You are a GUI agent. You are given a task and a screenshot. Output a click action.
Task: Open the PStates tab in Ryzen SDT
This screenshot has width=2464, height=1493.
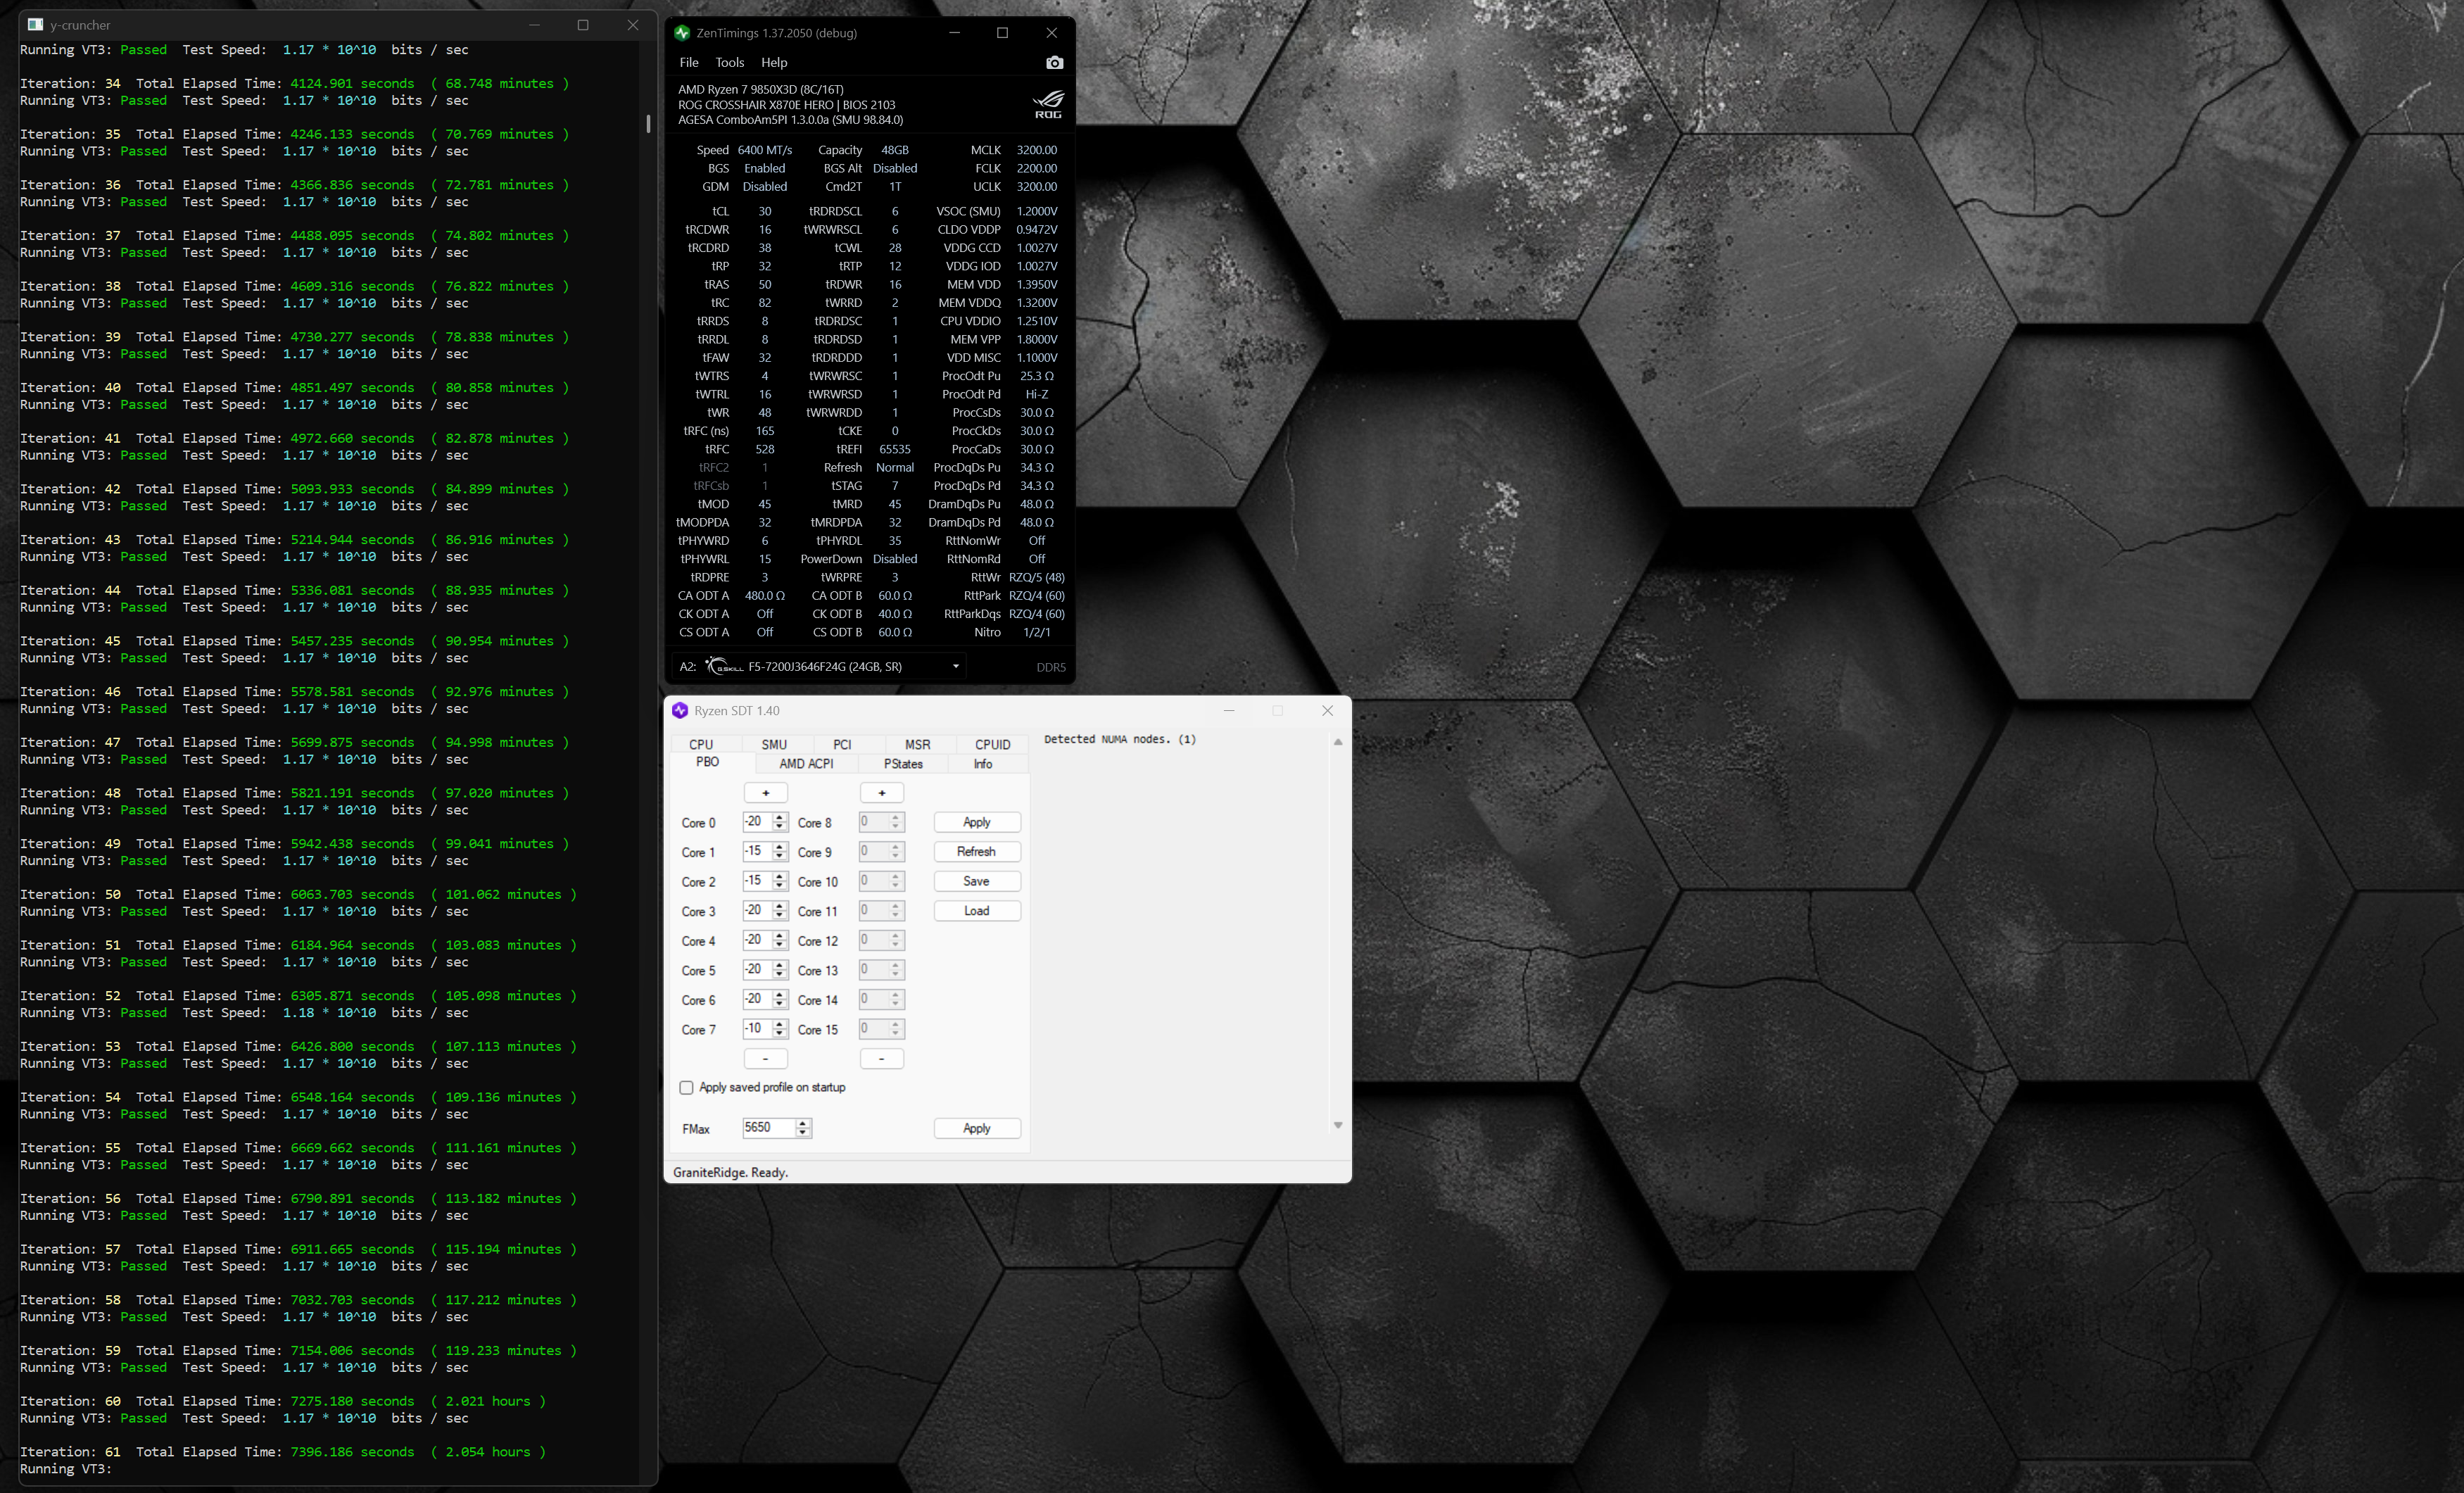point(902,763)
